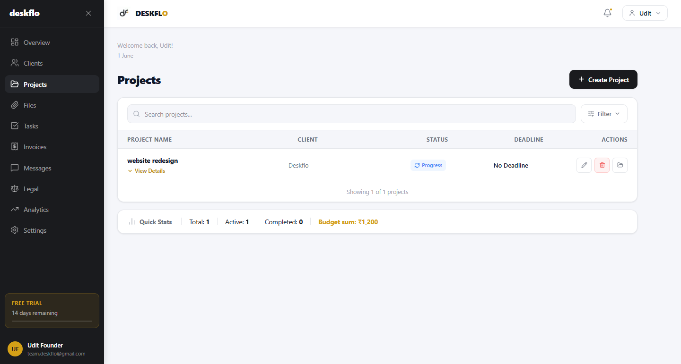Select Projects in the sidebar
Screen dimensions: 681x364
(52, 84)
